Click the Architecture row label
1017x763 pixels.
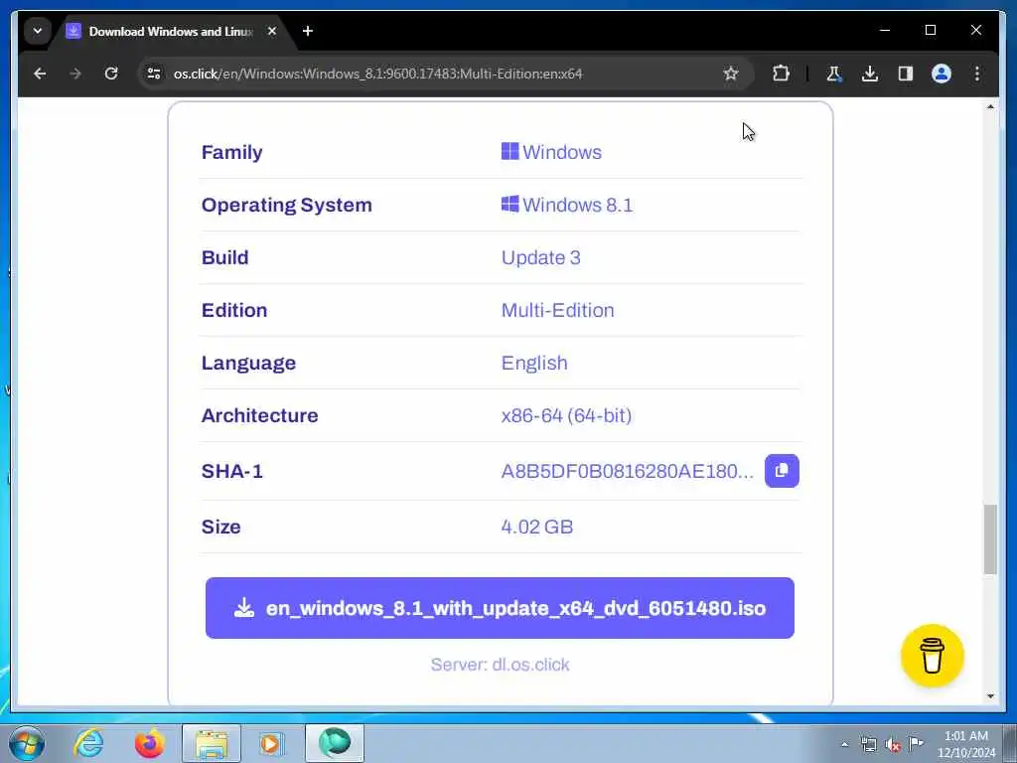point(260,415)
